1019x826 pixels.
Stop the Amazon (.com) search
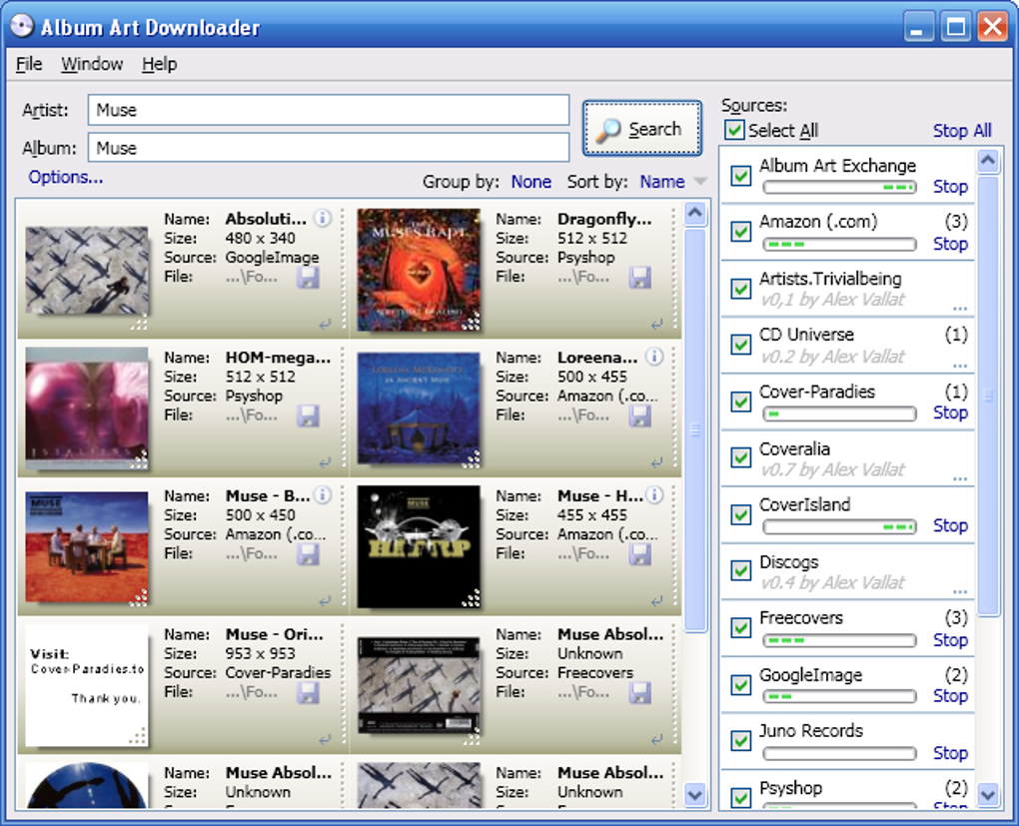pos(950,244)
